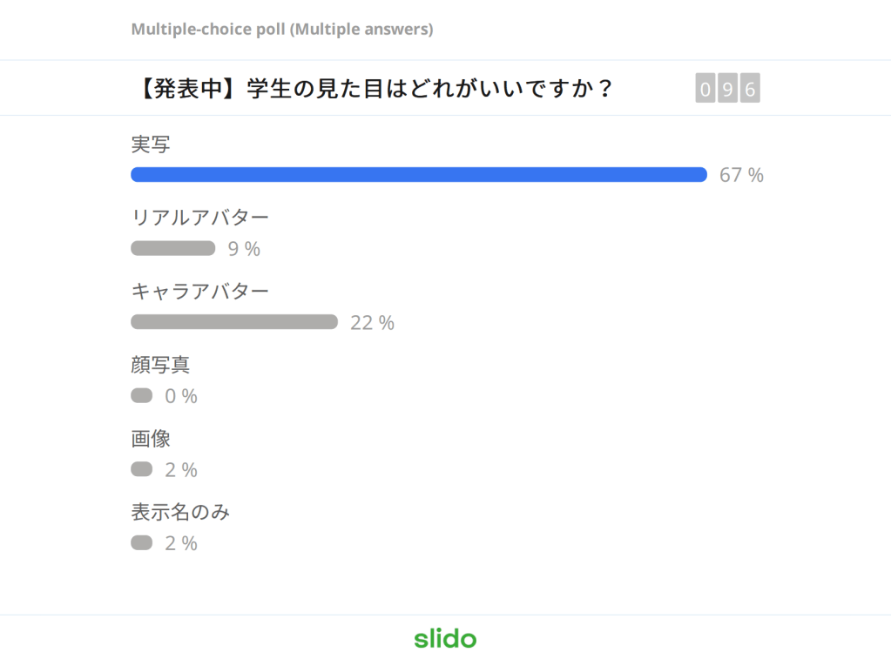Viewport: 891px width, 659px height.
Task: Select the キャラアバター option label
Action: [x=199, y=291]
